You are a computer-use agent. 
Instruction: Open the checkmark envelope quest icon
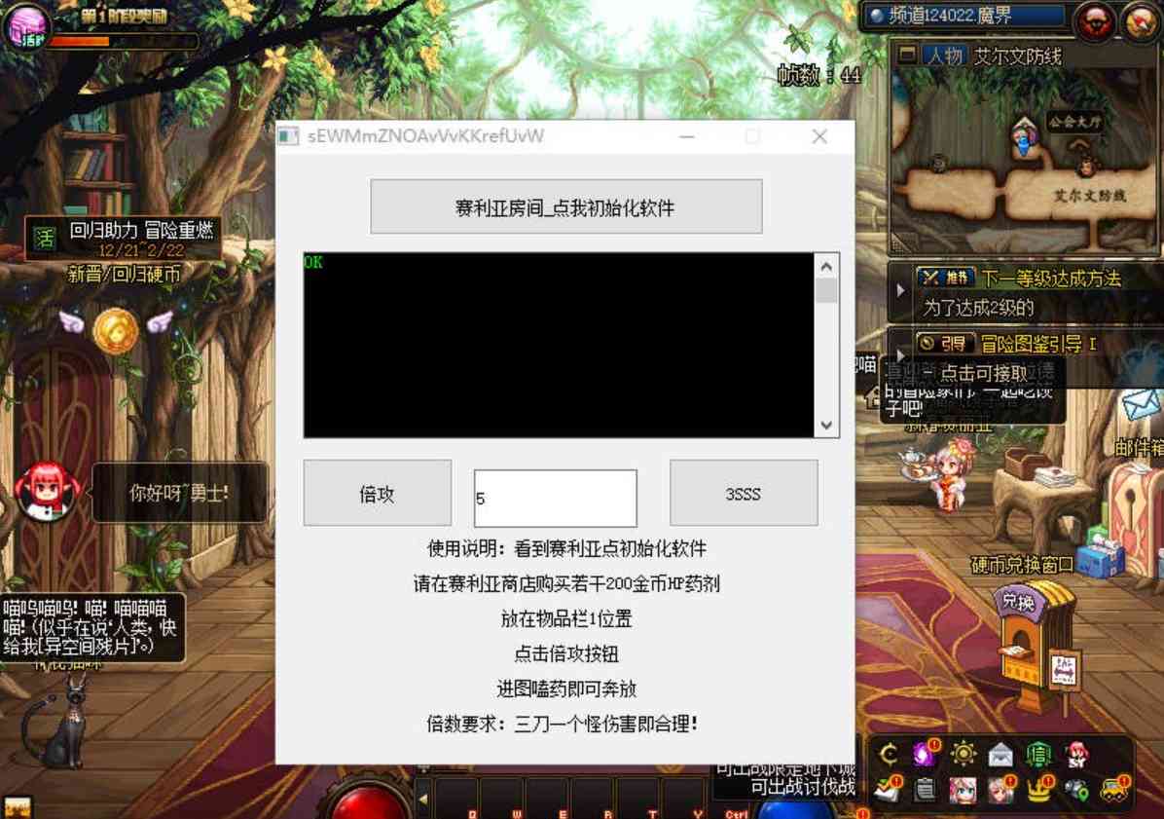tap(888, 790)
